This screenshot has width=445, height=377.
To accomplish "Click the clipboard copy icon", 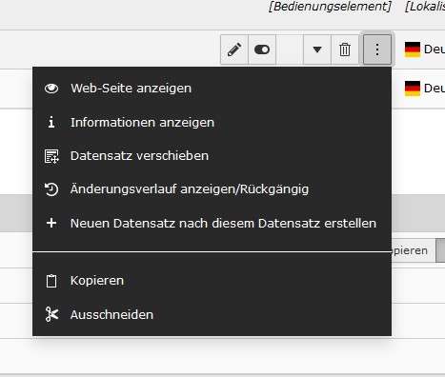I will (51, 281).
